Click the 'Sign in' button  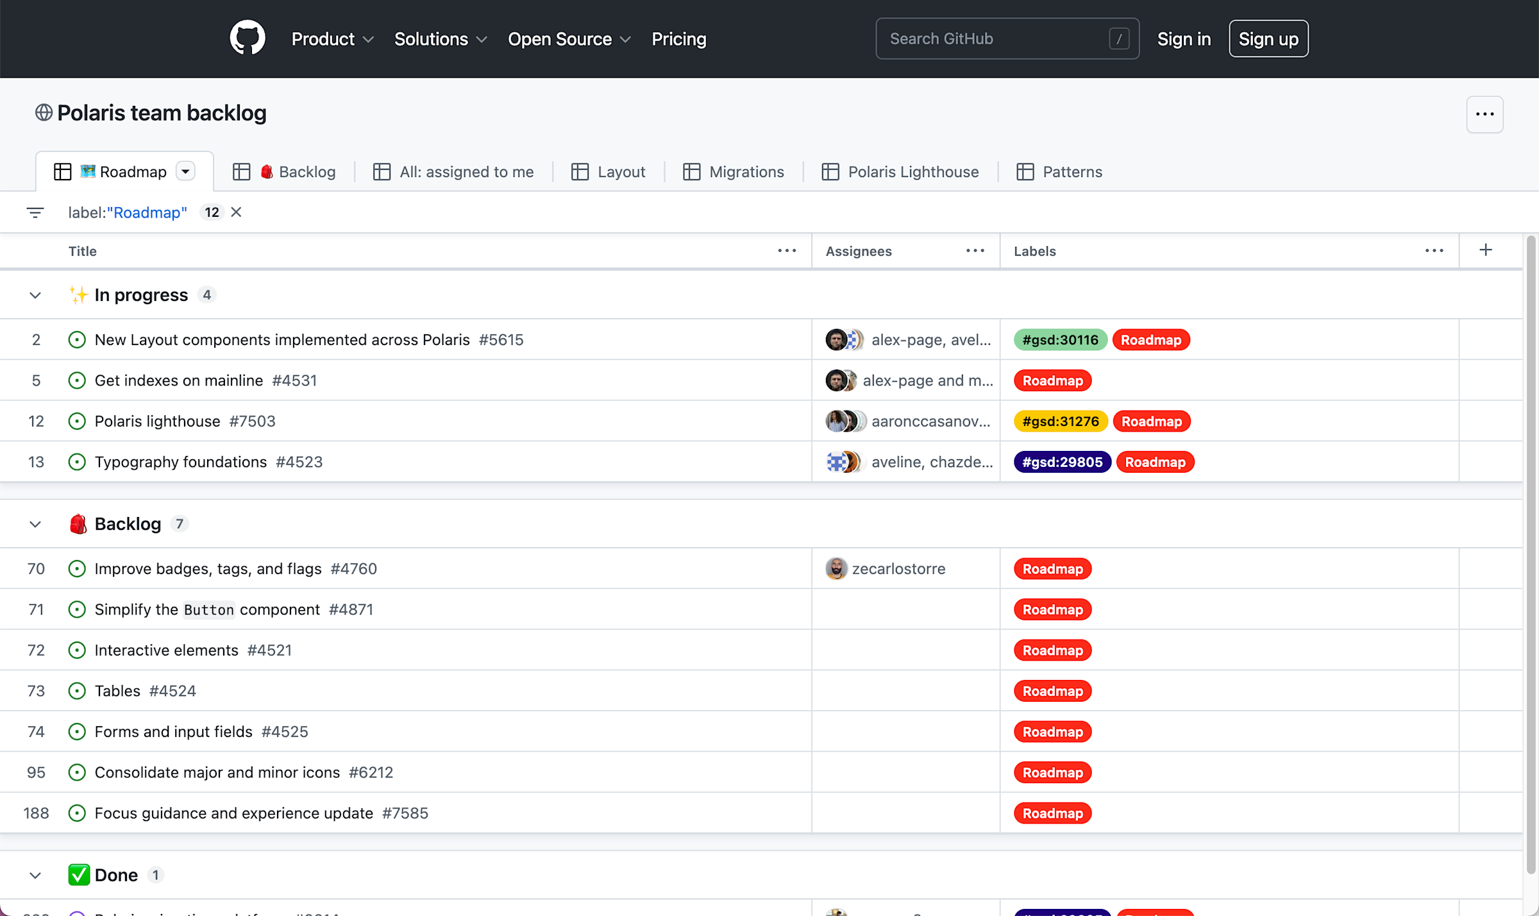(1184, 38)
